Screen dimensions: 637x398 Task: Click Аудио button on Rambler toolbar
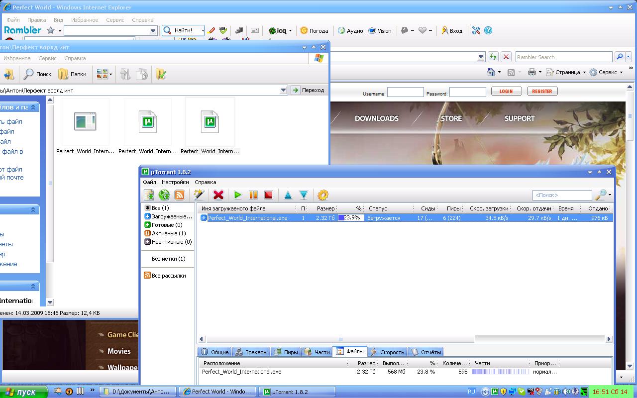click(x=350, y=30)
